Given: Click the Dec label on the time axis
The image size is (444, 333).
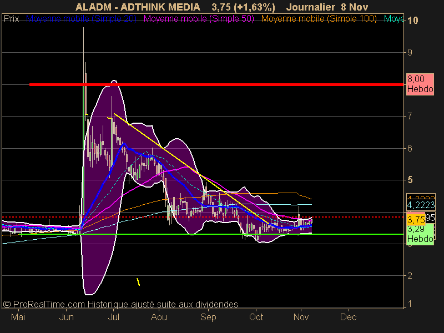Looking at the screenshot, I should (x=349, y=317).
